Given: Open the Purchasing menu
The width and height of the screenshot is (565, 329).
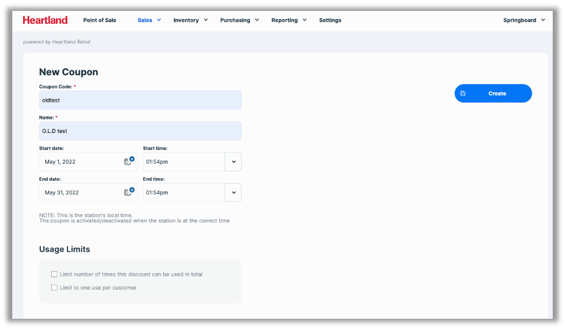Looking at the screenshot, I should pos(239,20).
